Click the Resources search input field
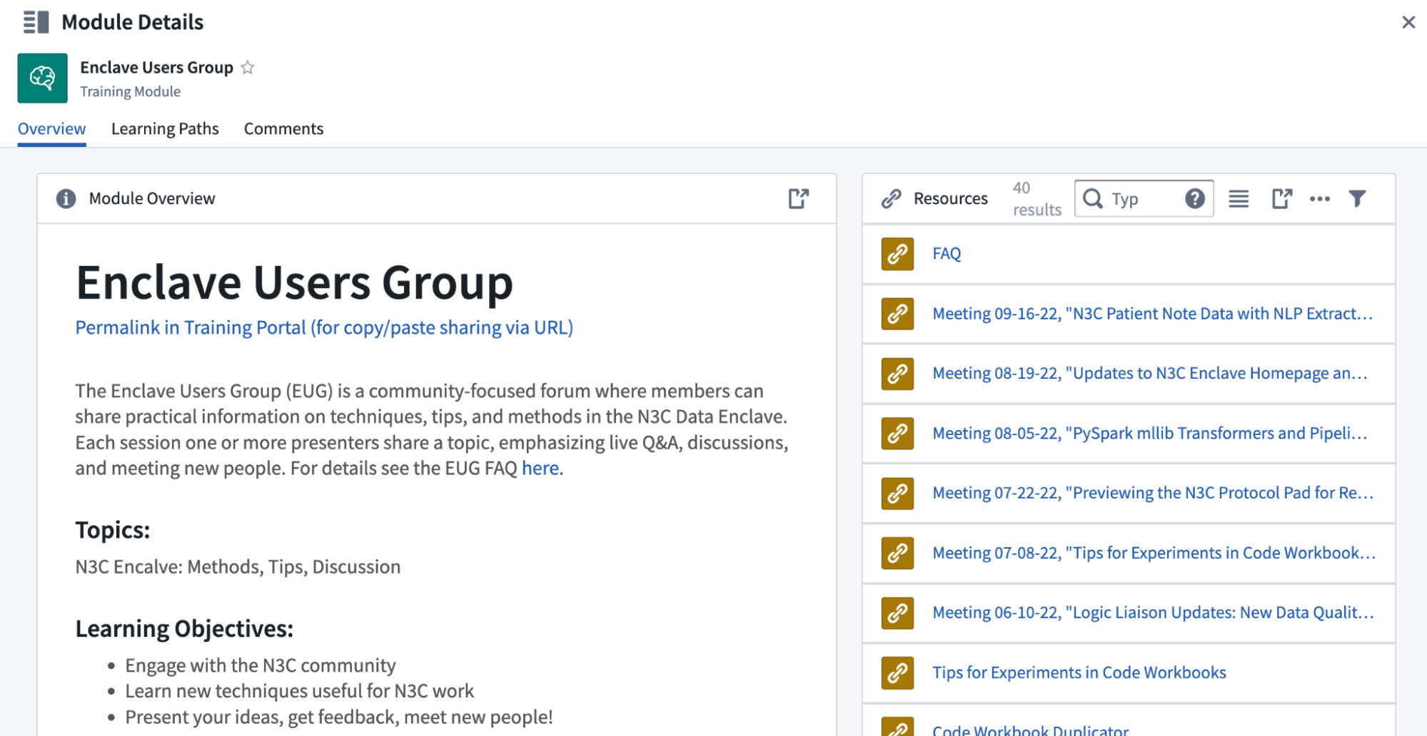Screen dimensions: 1427x736 coord(1142,198)
